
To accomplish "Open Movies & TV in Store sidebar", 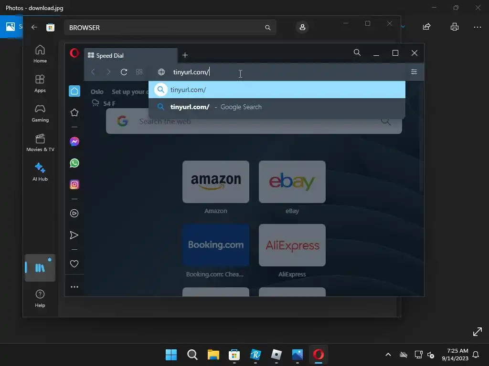I will (x=40, y=142).
